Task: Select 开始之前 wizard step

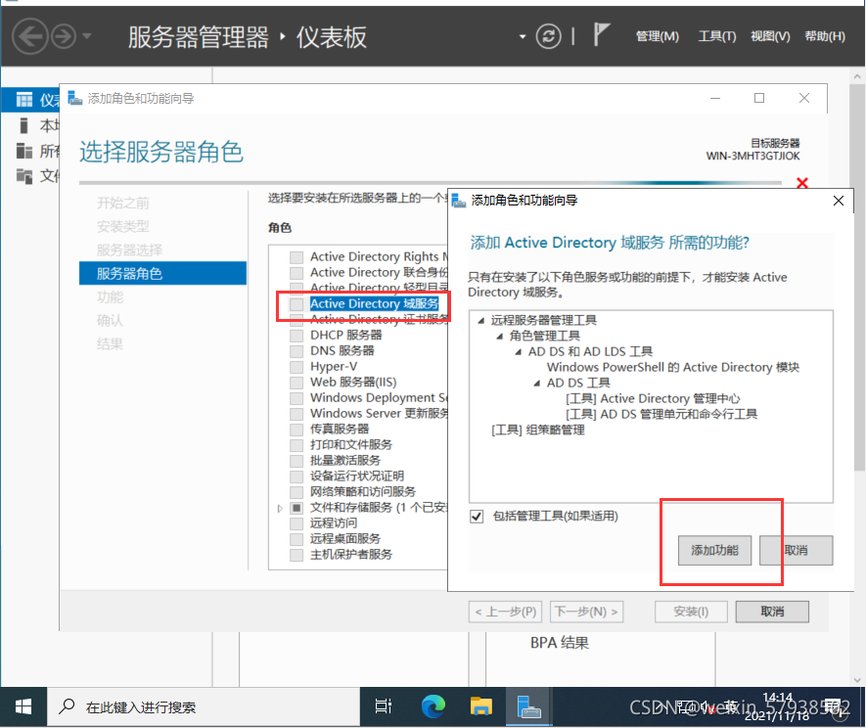Action: (123, 204)
